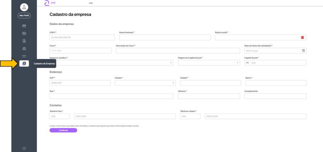Open the Estado dropdown
Viewport: 323px width, 152px height.
(x=145, y=83)
